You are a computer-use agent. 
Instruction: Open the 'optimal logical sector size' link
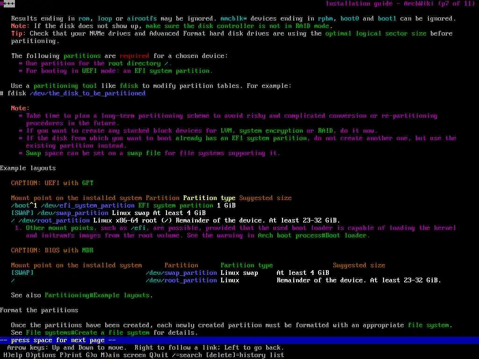coord(376,34)
